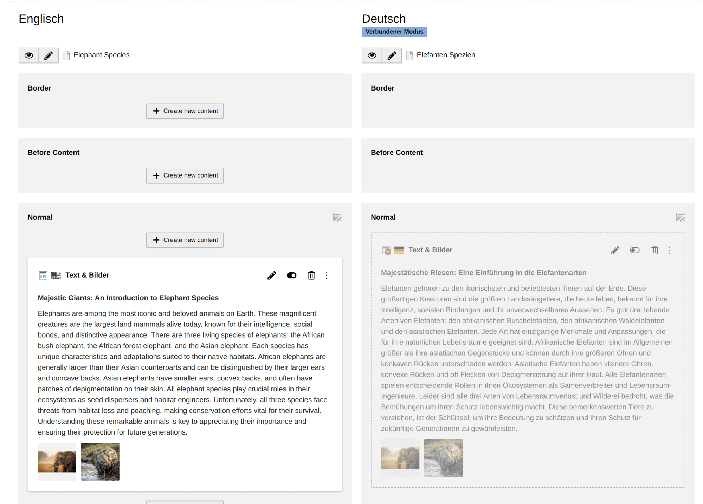Click the Englisch column heading
Image resolution: width=703 pixels, height=504 pixels.
(x=41, y=19)
